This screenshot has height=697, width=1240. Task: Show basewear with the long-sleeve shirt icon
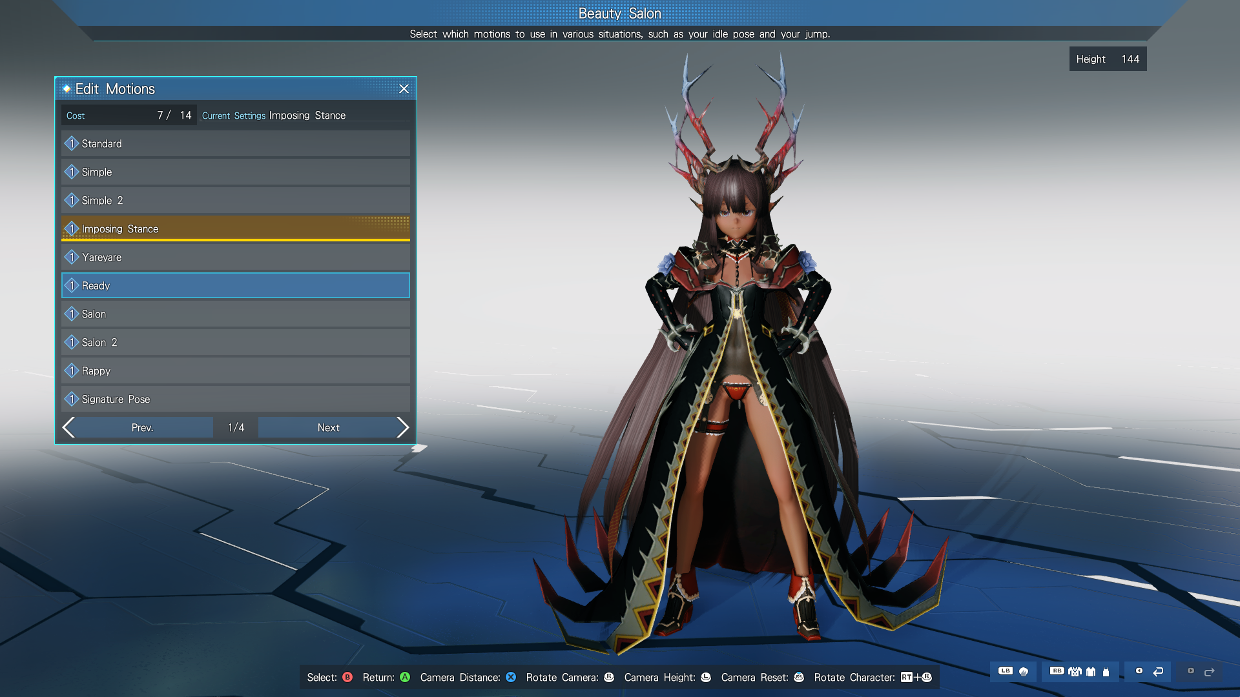[x=1091, y=672]
